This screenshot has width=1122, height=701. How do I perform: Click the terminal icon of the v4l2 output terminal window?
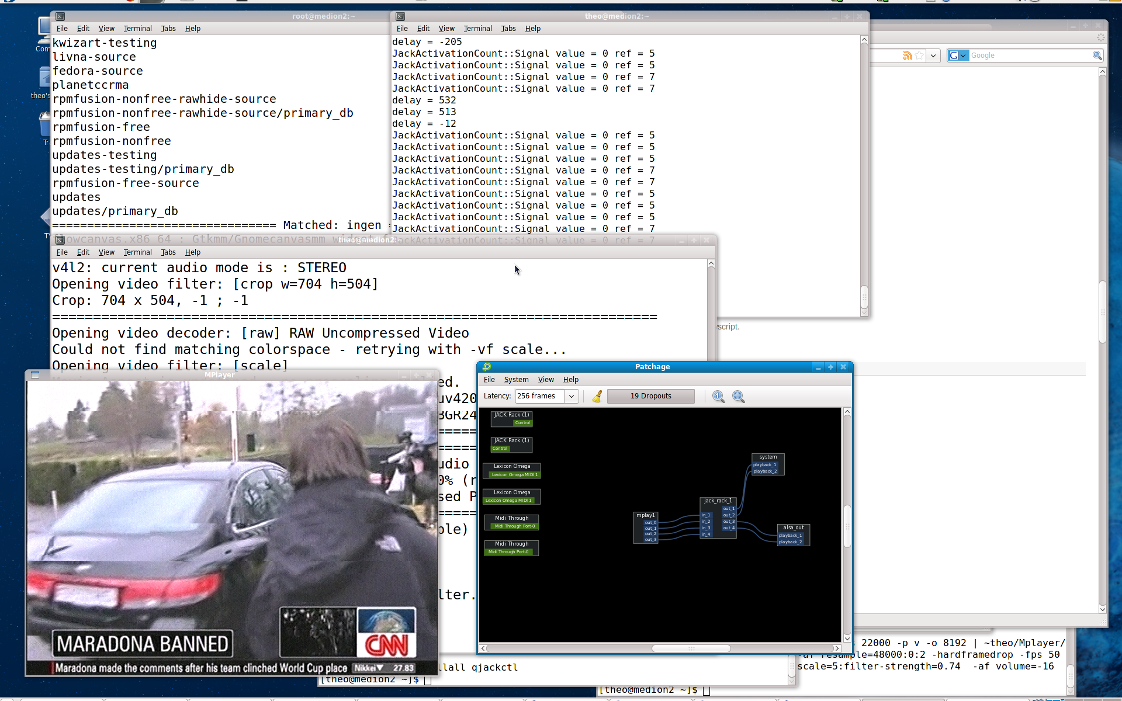(x=60, y=240)
